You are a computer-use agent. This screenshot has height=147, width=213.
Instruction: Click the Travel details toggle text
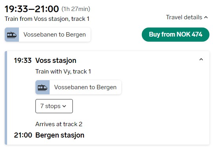point(184,17)
